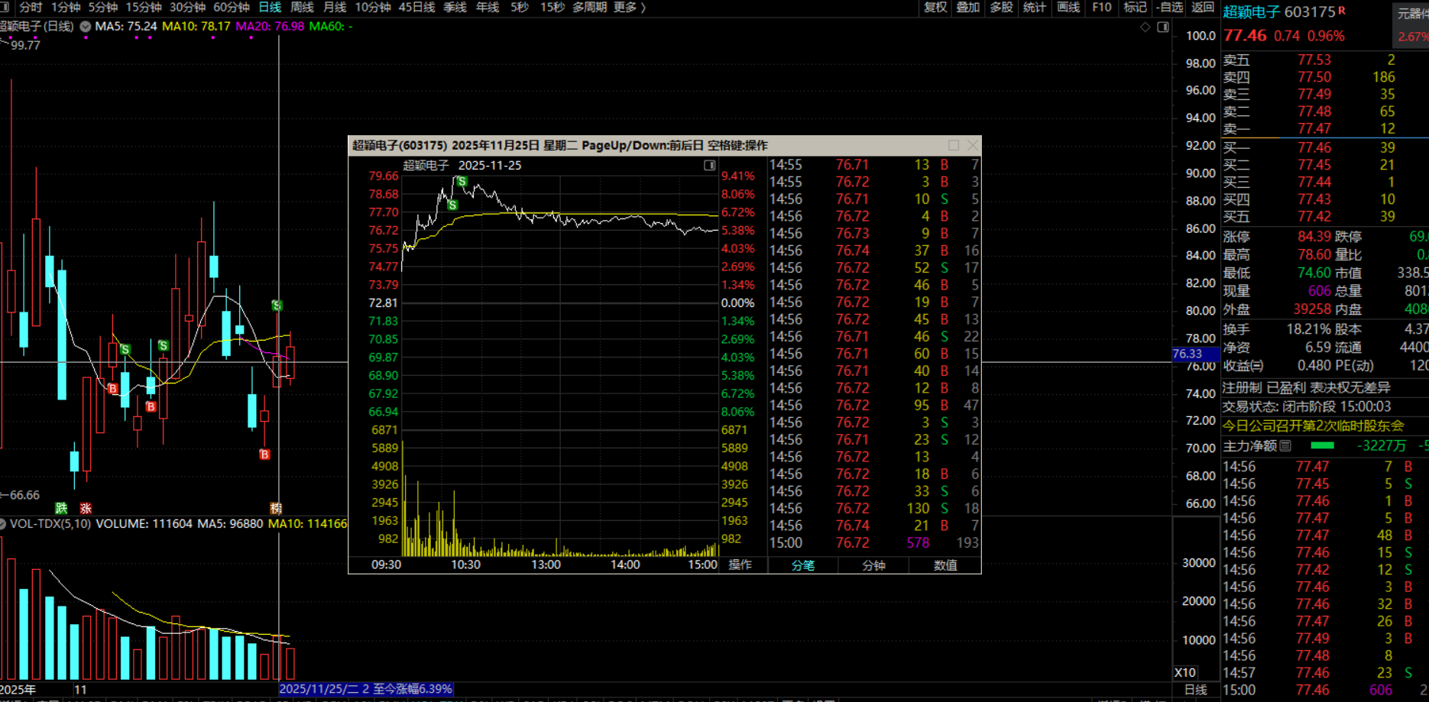Click the 卖五 price 77.53
This screenshot has height=702, width=1429.
[x=1314, y=60]
